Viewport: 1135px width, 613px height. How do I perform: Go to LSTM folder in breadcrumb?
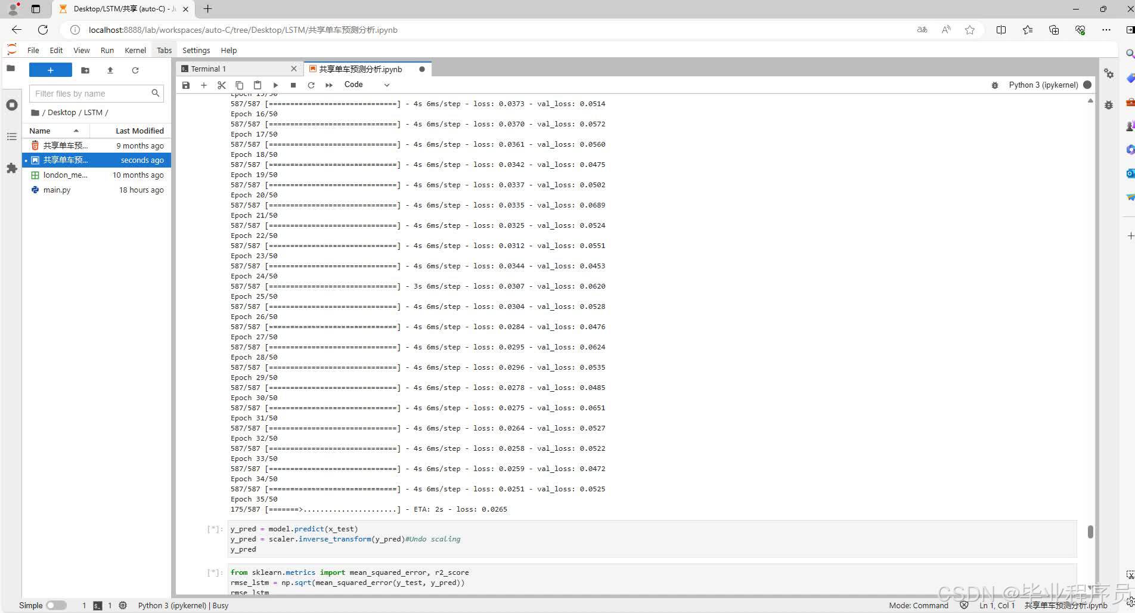tap(93, 112)
